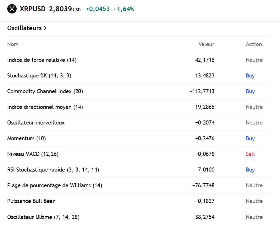280x228 pixels.
Task: Click the Oscillateur Ultime value 38,2754
Action: [205, 217]
